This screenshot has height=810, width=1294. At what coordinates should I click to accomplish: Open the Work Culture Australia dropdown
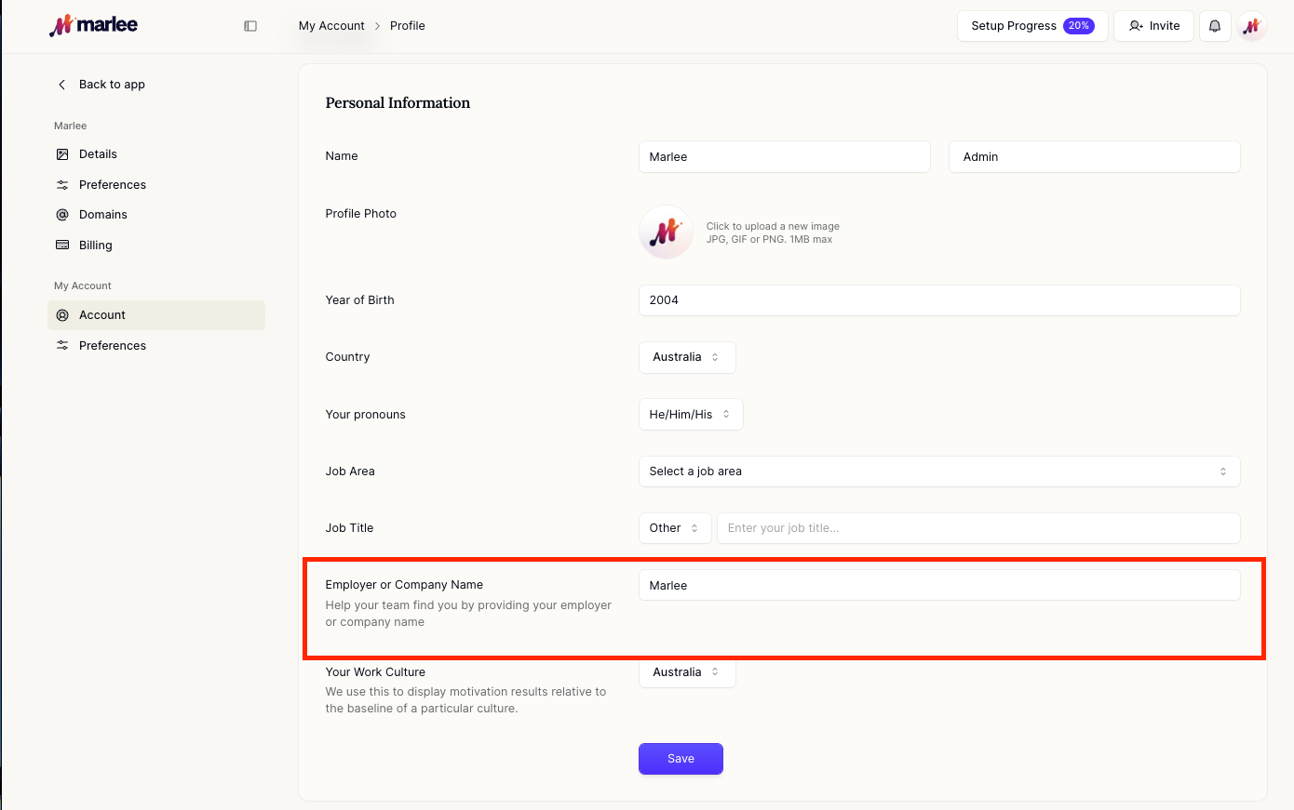687,672
